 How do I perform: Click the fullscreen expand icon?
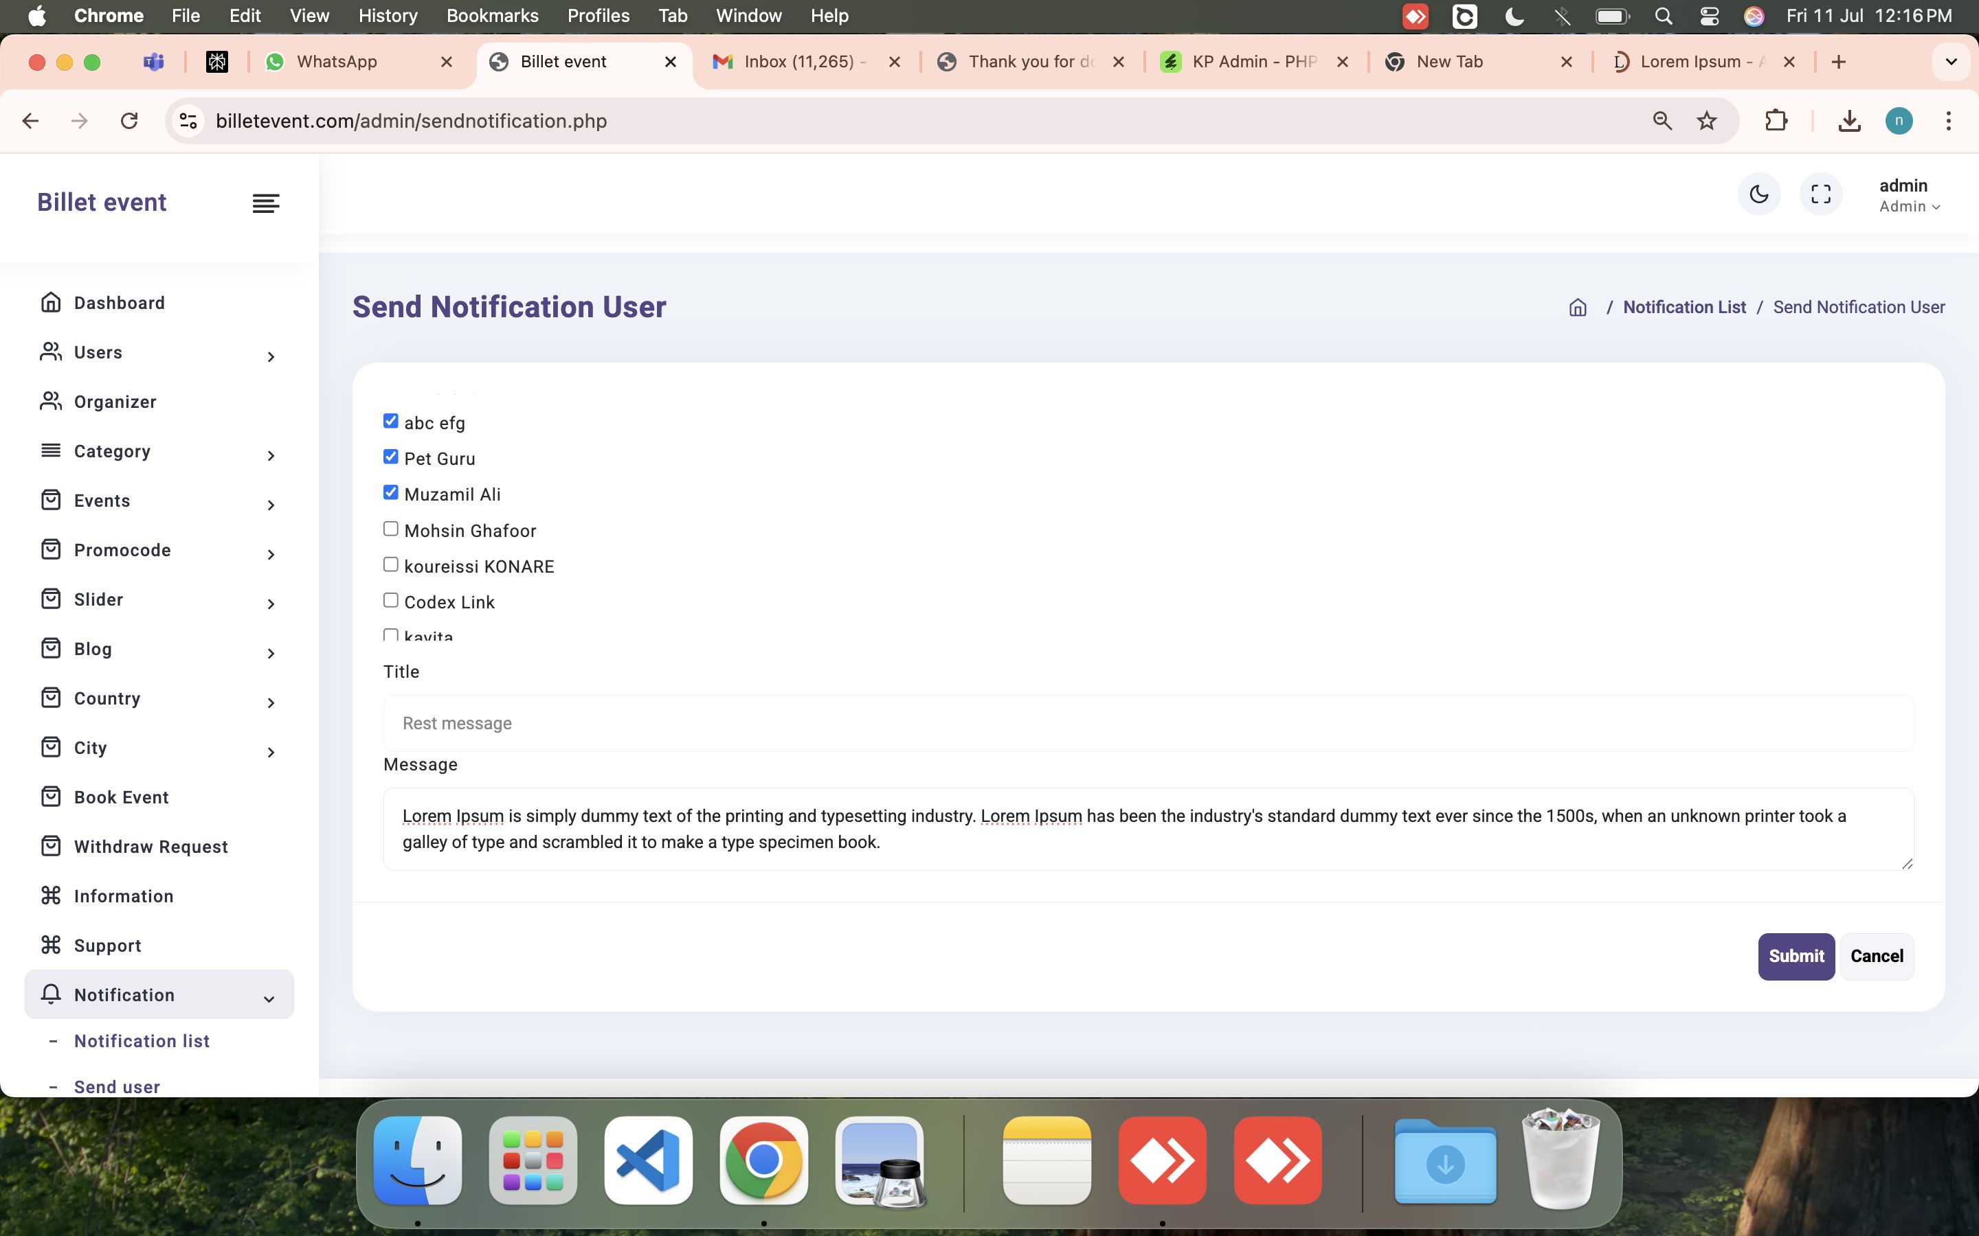click(1820, 194)
